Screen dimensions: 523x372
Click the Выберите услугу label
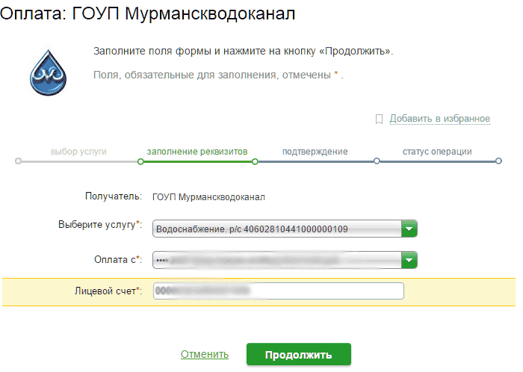(x=100, y=225)
